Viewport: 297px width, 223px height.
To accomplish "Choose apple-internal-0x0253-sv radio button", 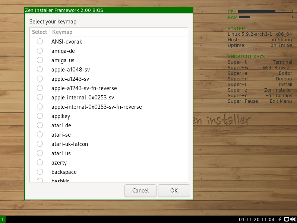I will (x=40, y=97).
